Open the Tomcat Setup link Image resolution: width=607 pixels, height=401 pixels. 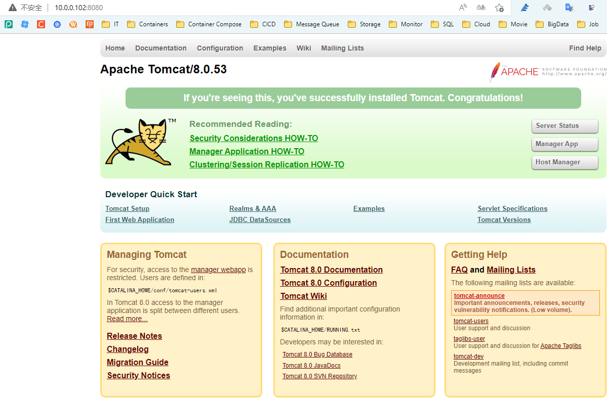tap(128, 209)
